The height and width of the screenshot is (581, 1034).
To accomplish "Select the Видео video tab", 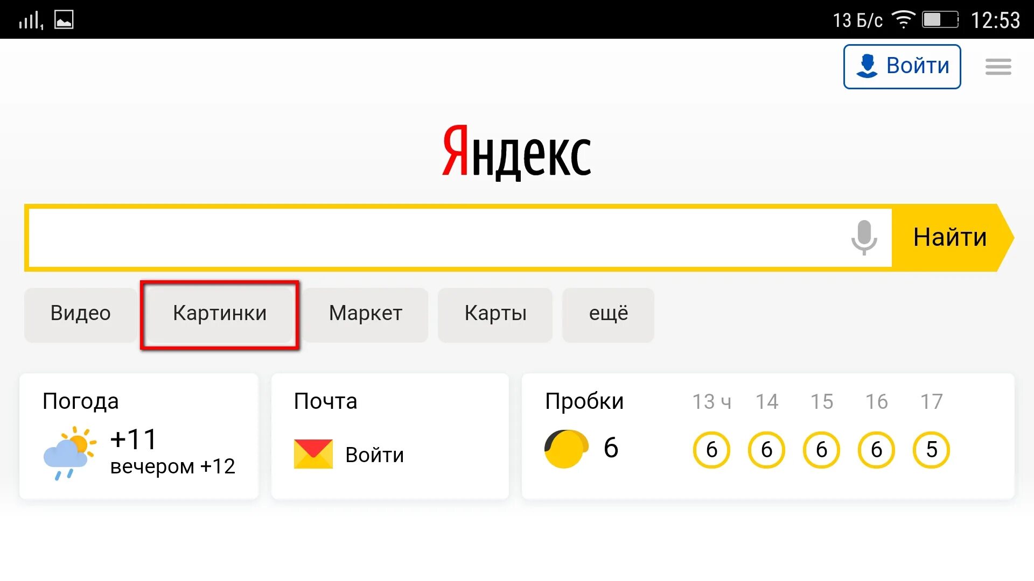I will pyautogui.click(x=81, y=312).
